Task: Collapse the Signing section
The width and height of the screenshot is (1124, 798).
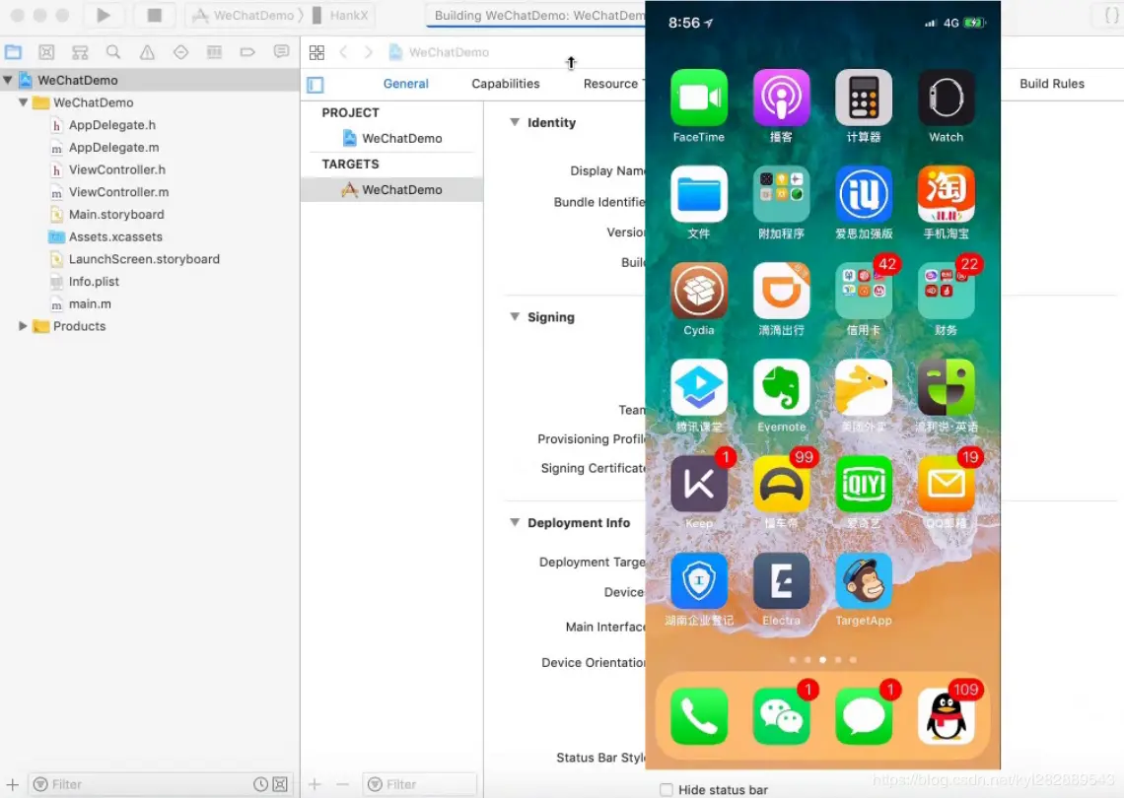Action: pyautogui.click(x=514, y=316)
